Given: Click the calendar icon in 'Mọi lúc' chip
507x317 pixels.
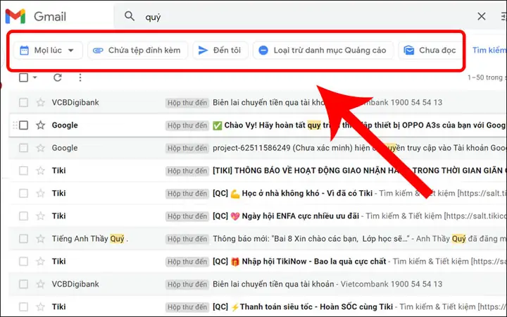Looking at the screenshot, I should (24, 51).
